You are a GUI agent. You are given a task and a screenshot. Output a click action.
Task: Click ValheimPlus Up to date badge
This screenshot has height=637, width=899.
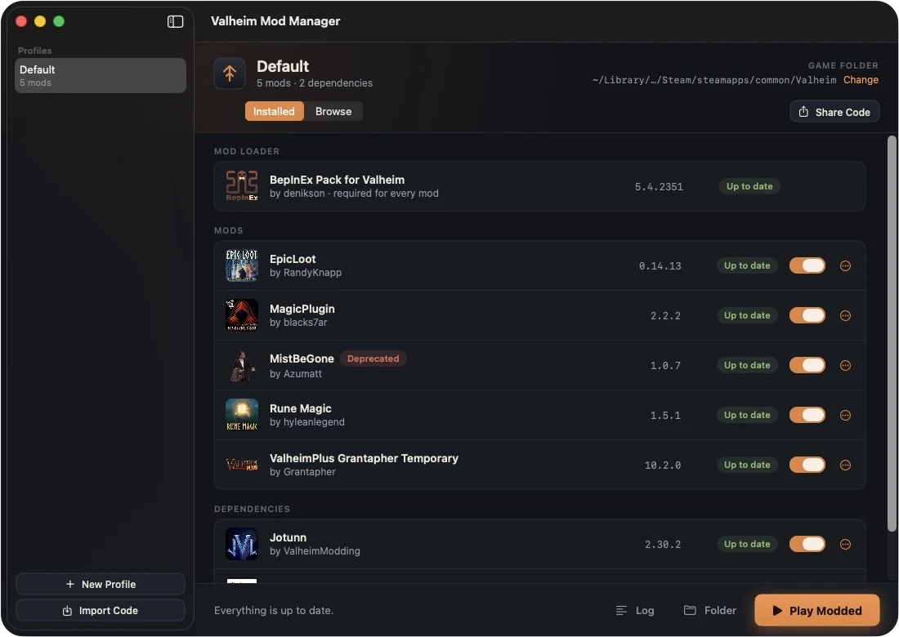tap(747, 465)
